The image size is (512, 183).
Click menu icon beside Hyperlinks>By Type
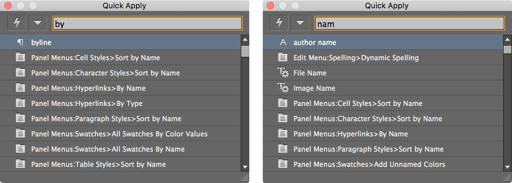click(20, 103)
